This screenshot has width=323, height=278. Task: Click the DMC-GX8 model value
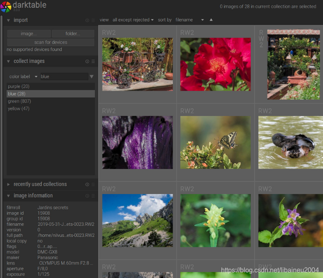click(47, 252)
